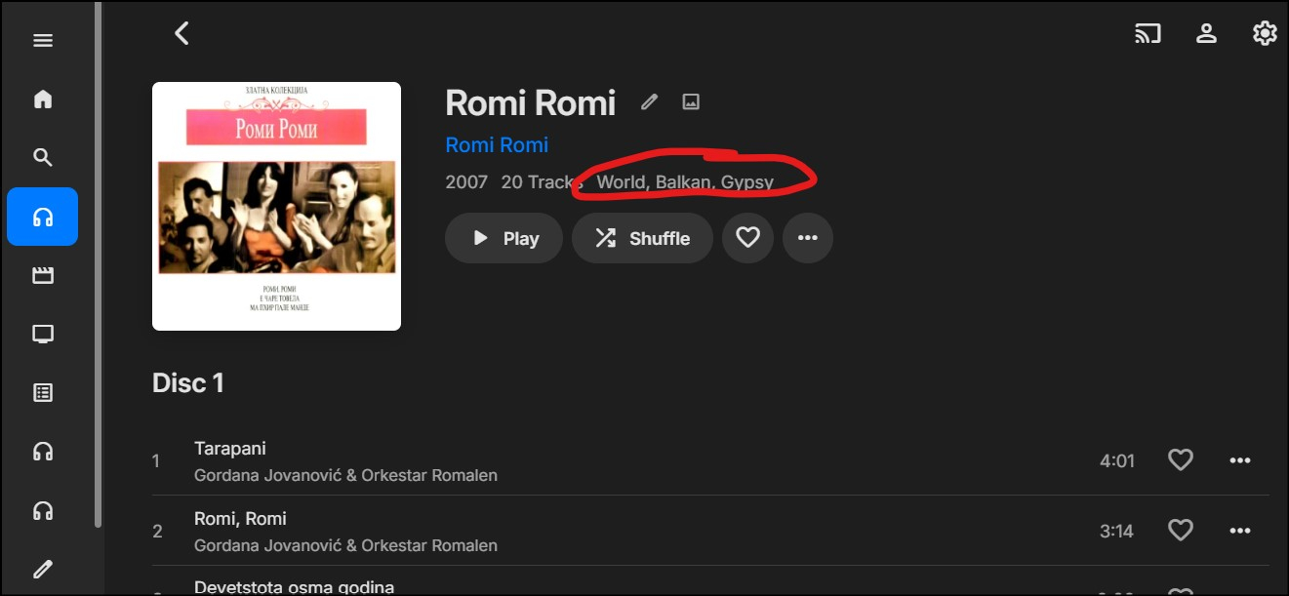Open the hamburger navigation menu

[43, 41]
